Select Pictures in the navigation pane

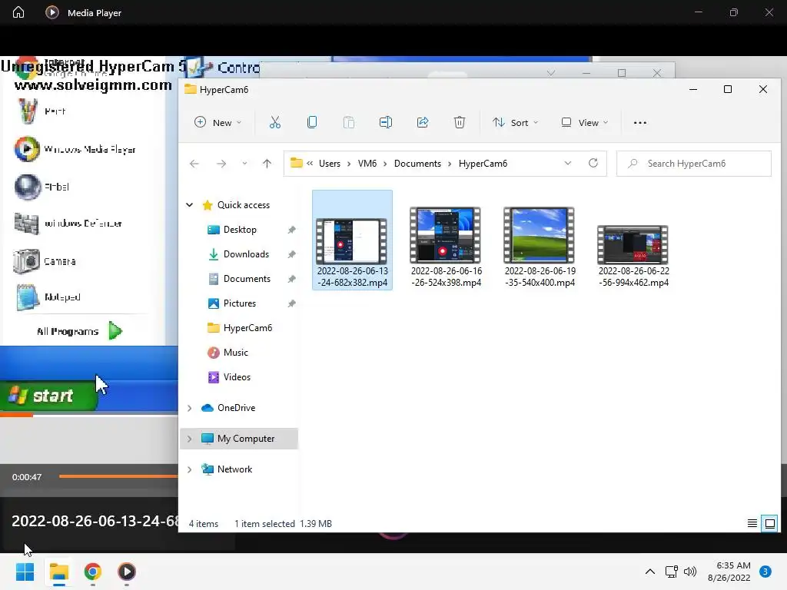239,303
